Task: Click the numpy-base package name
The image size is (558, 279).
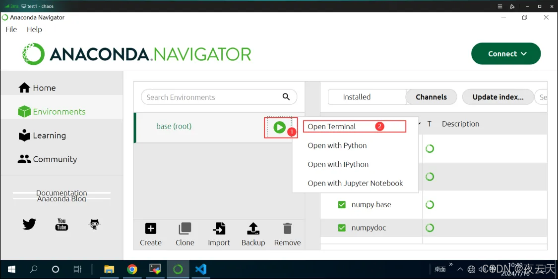Action: click(371, 204)
